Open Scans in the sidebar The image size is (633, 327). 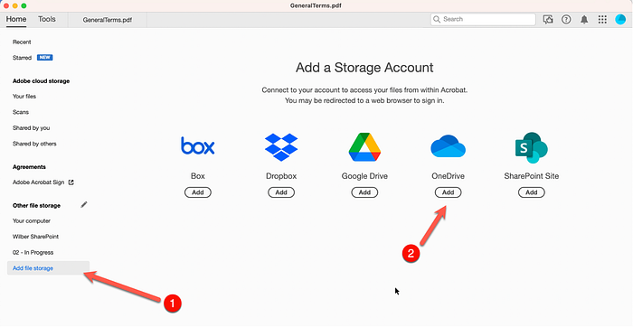click(x=21, y=112)
